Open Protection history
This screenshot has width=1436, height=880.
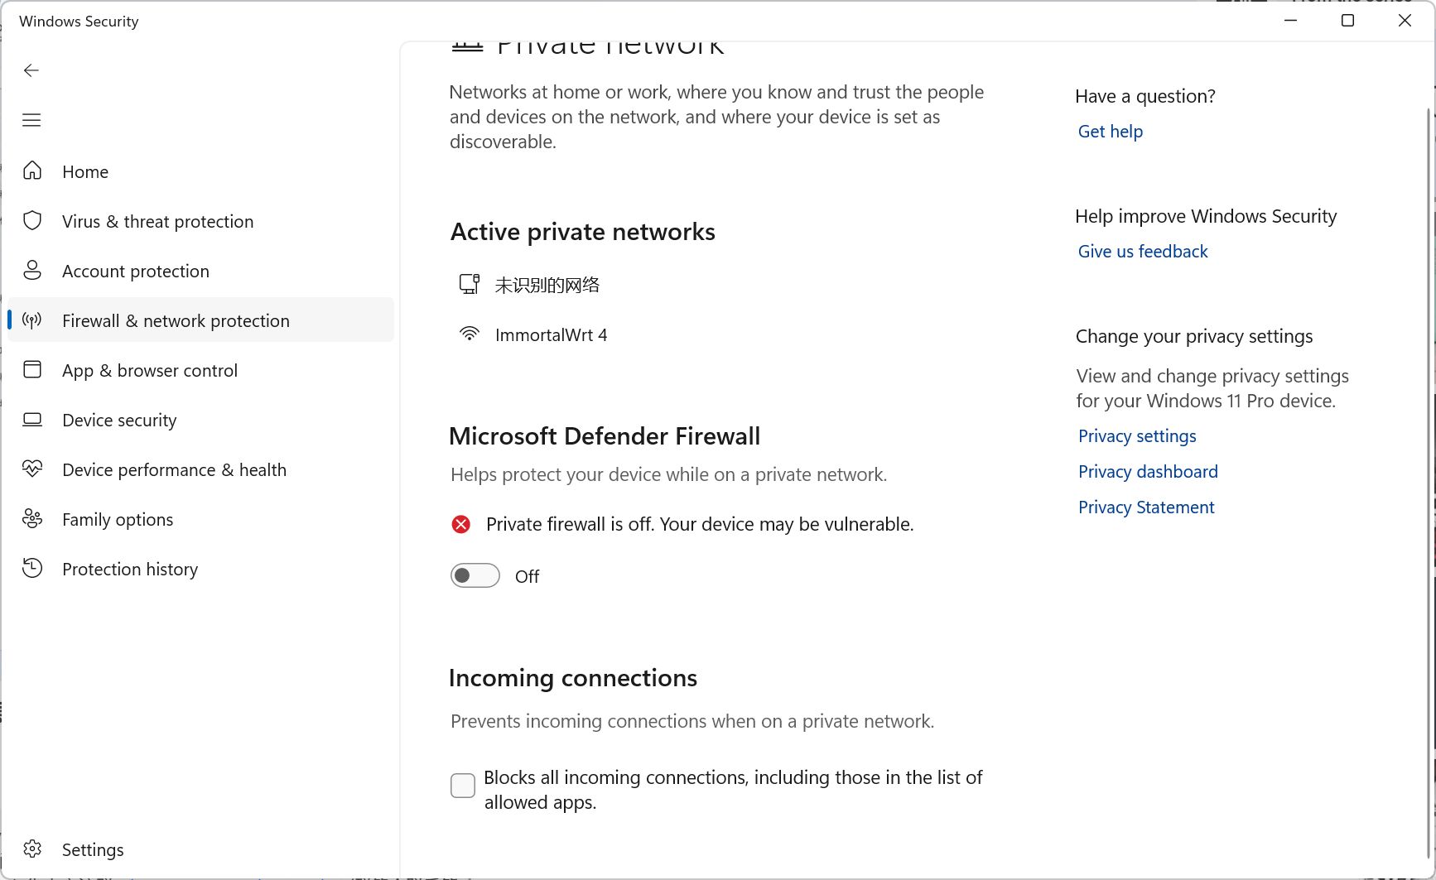tap(200, 569)
